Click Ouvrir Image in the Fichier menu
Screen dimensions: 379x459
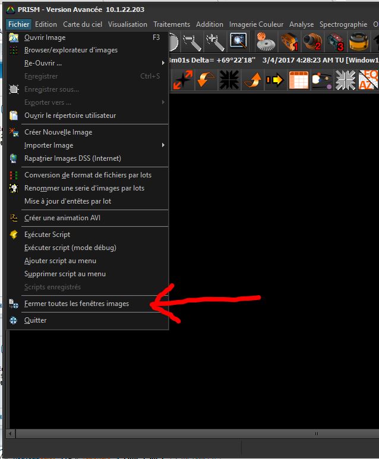pyautogui.click(x=45, y=37)
